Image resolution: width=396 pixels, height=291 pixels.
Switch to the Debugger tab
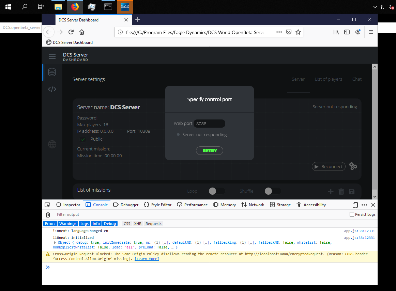(126, 205)
